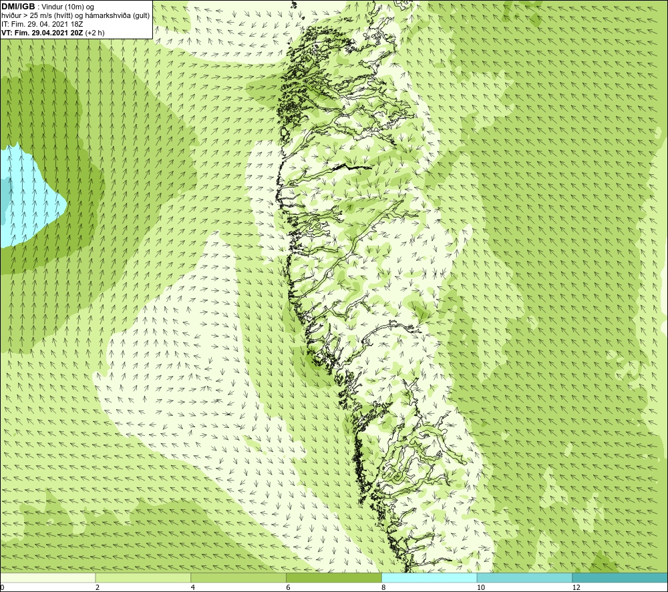Click the 6–8 m/s legend color swatch
668x592 pixels.
334,577
